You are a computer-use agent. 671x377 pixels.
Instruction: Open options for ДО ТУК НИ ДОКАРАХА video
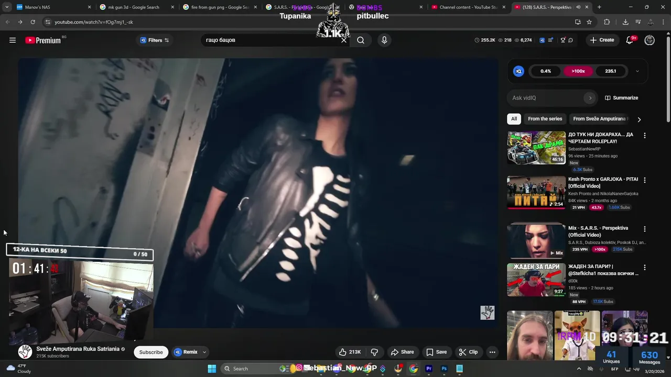click(645, 136)
